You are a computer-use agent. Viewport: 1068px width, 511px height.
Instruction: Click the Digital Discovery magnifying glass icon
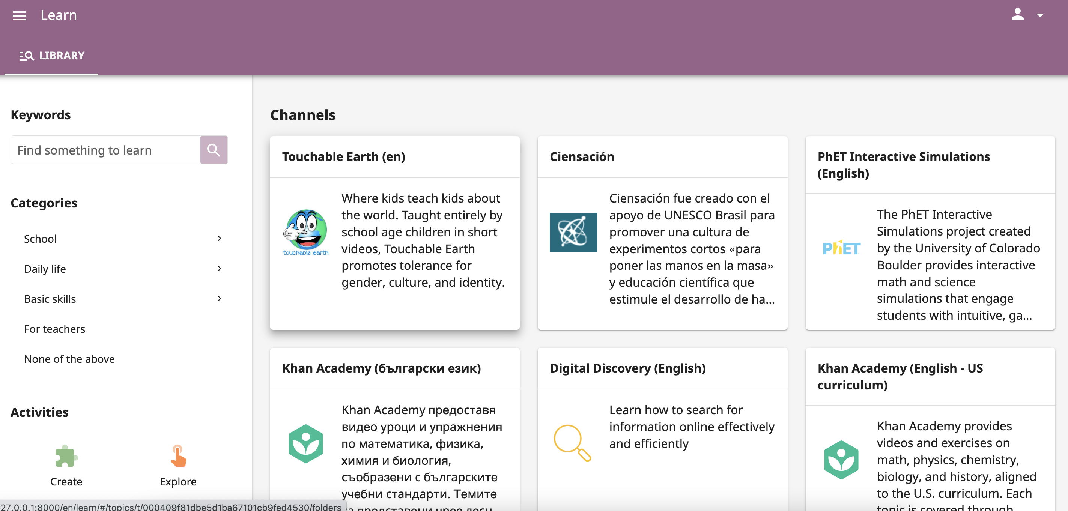click(x=572, y=443)
